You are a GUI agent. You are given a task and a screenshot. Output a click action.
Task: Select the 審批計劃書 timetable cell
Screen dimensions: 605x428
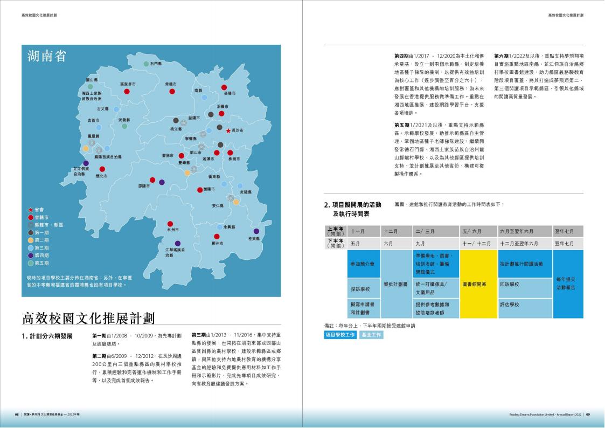[396, 284]
